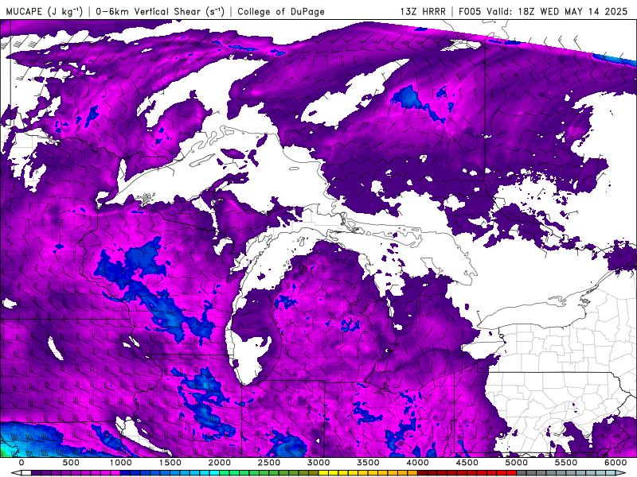
Task: Select the first green swatch below 2000
Action: pos(225,472)
